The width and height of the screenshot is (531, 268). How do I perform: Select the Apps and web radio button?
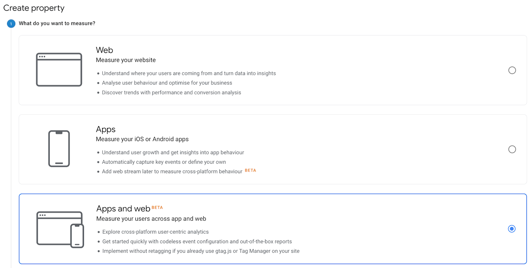[512, 229]
